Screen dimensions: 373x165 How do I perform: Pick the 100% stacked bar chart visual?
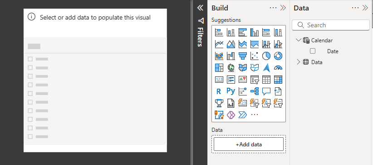point(266,32)
